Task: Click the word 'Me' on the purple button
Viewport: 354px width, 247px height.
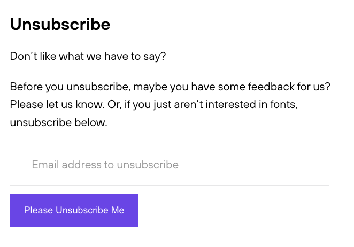Action: coord(118,210)
